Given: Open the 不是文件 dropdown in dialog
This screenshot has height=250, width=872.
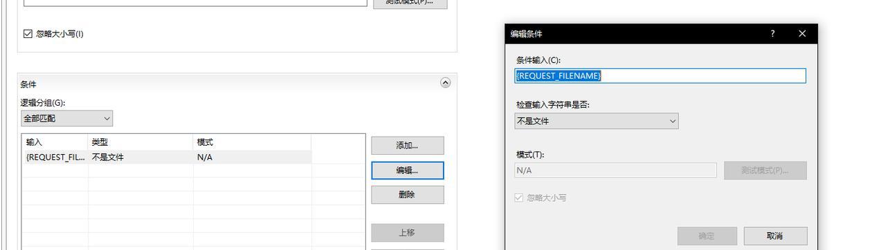Looking at the screenshot, I should tap(597, 121).
